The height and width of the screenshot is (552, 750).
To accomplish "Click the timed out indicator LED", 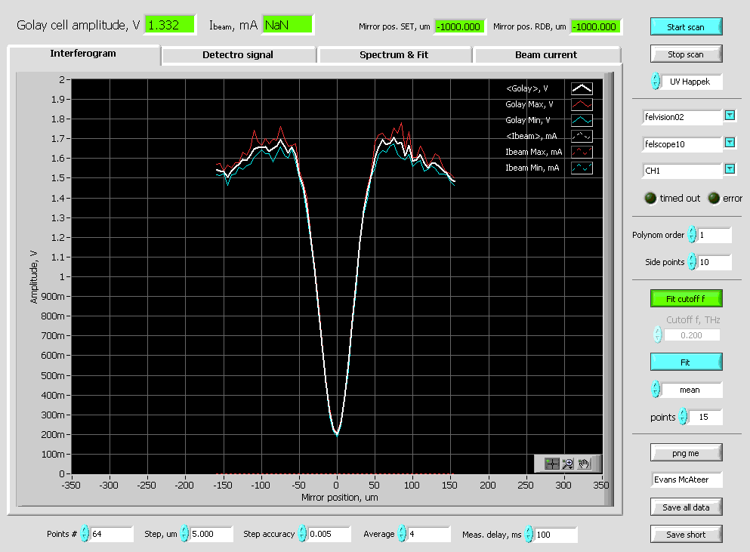I will [650, 198].
